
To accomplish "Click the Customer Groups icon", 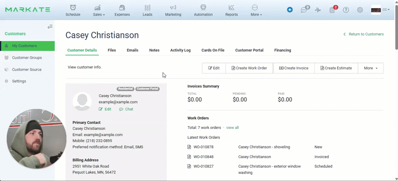I will [7, 58].
